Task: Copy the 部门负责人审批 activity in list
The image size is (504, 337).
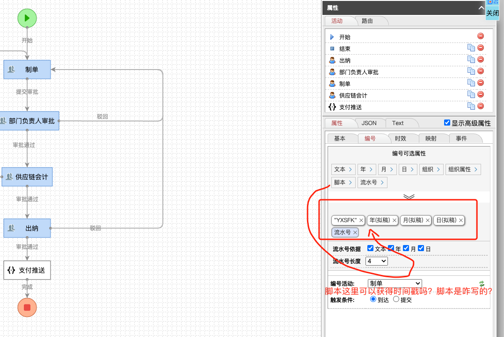Action: [x=471, y=71]
